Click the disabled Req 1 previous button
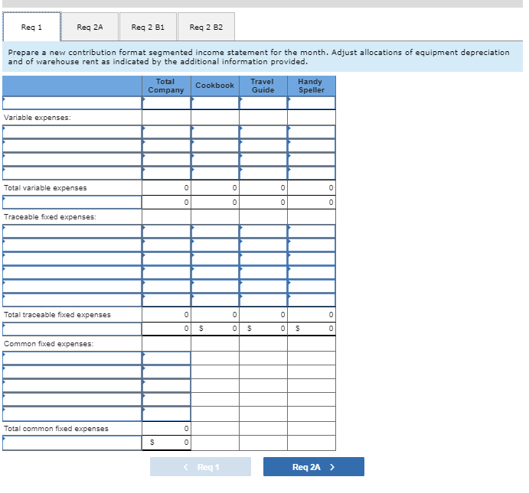 (201, 467)
